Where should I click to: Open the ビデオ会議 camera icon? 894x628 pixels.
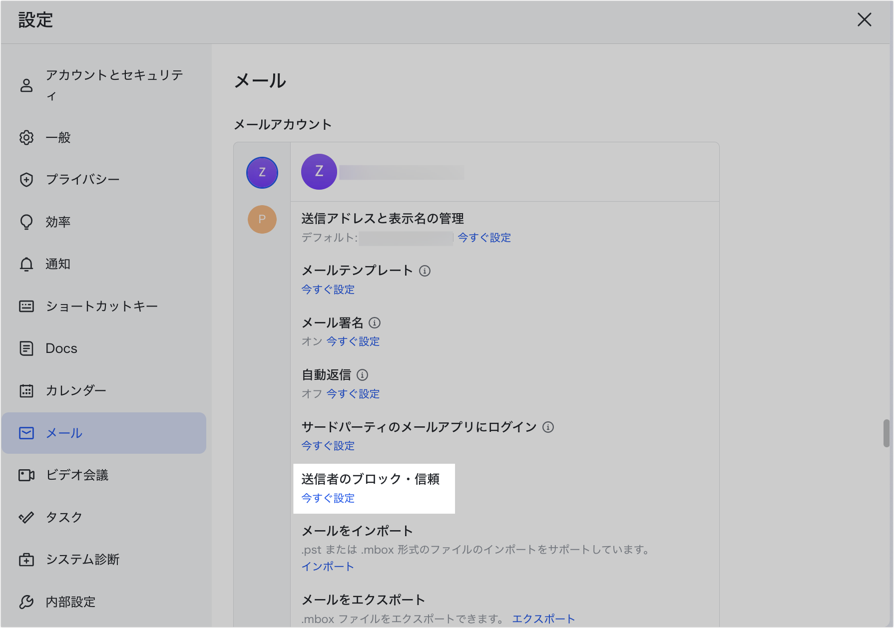coord(25,475)
